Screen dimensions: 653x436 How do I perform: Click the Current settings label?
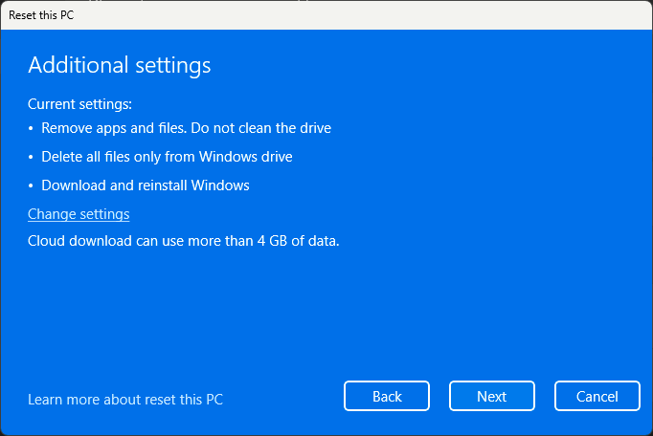pyautogui.click(x=79, y=103)
